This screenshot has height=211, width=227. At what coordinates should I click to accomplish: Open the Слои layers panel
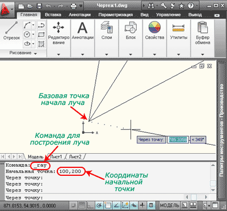(x=107, y=30)
